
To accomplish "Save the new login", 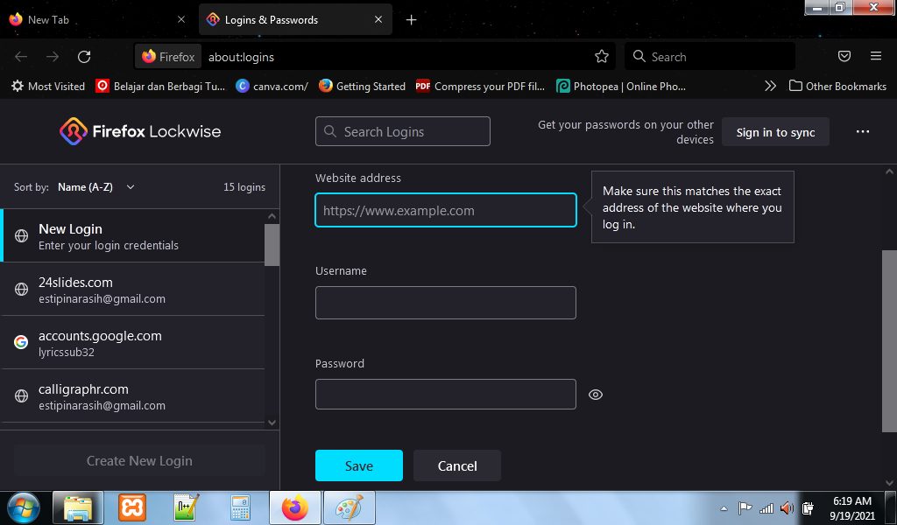I will (x=358, y=466).
